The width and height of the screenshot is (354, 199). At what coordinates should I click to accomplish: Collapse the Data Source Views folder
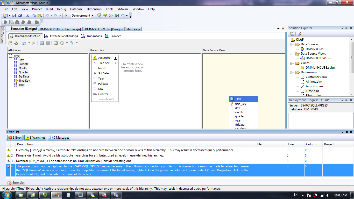point(291,54)
